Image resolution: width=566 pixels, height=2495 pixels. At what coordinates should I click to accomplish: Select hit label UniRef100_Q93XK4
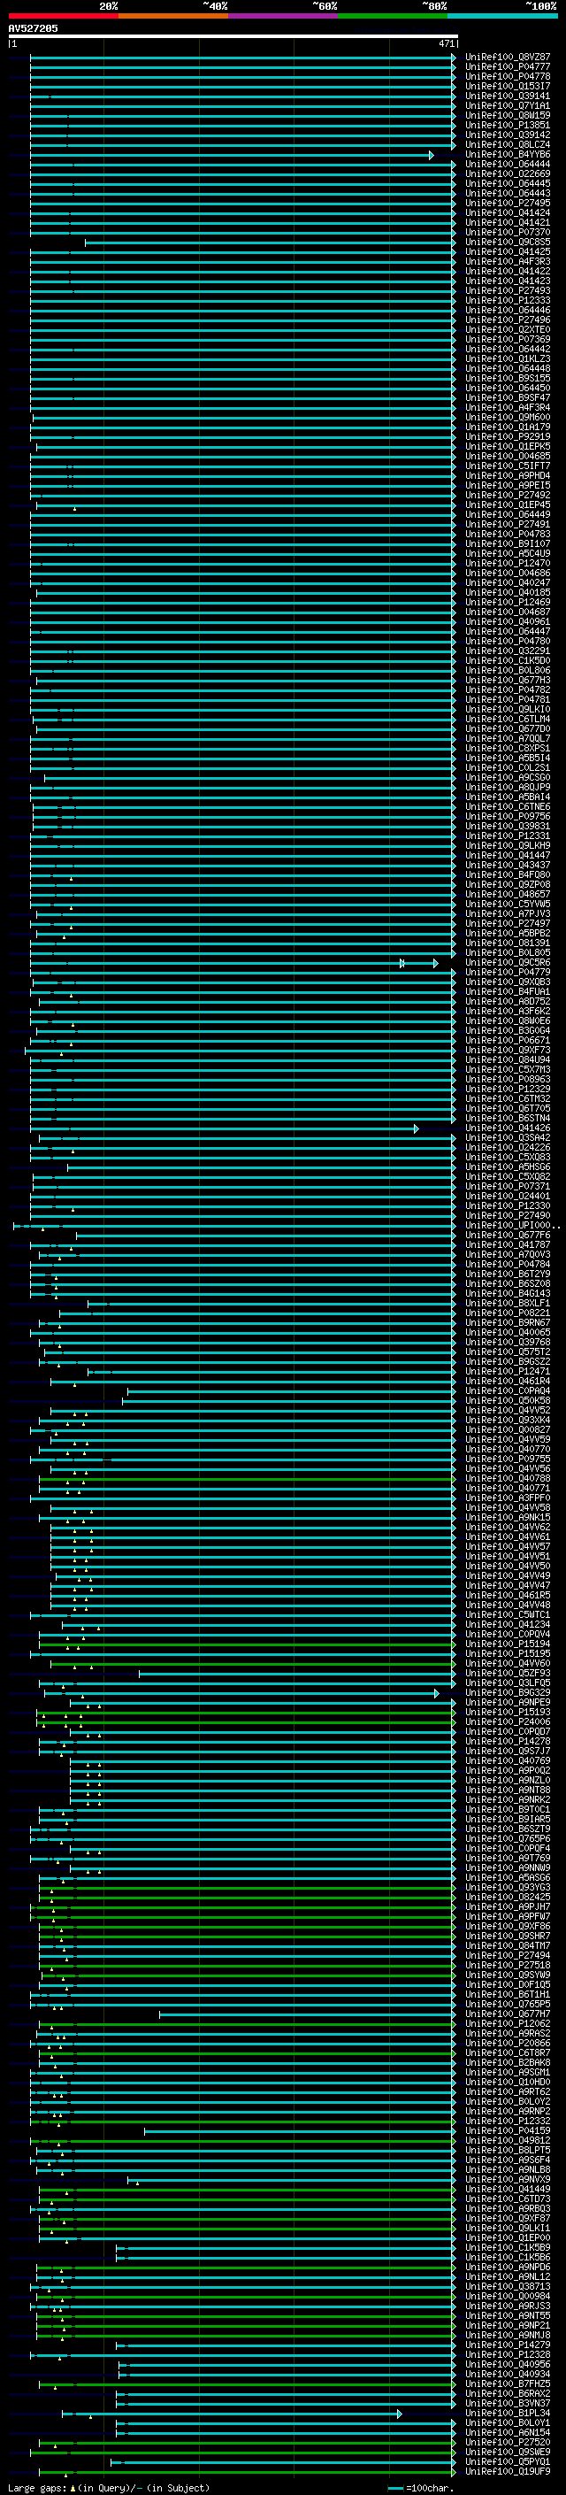pyautogui.click(x=508, y=1420)
